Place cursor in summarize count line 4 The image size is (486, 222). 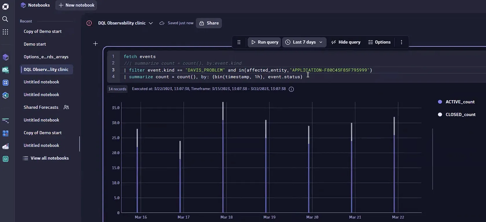[x=213, y=77]
